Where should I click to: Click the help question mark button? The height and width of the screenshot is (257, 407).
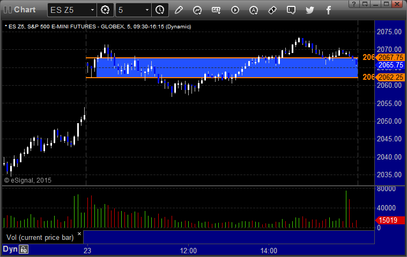pyautogui.click(x=354, y=4)
